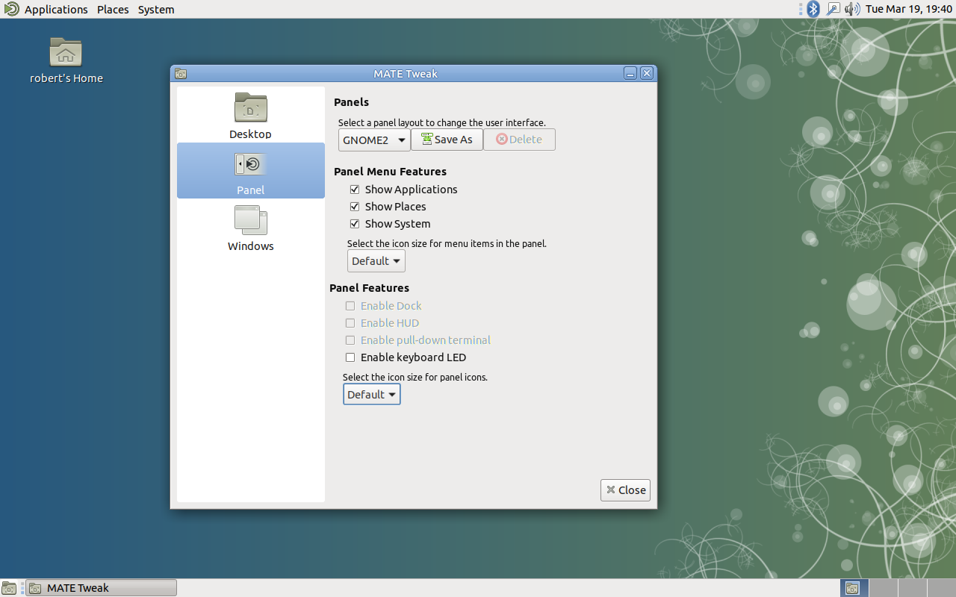Click the Enable HUD checkbox
956x597 pixels.
point(350,323)
